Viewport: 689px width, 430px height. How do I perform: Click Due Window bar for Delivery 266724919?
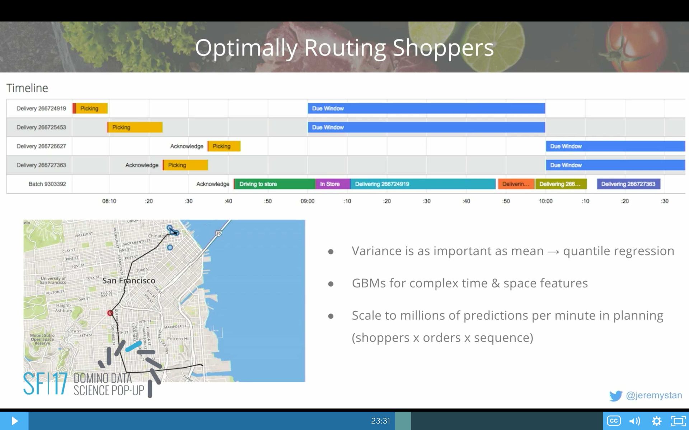click(x=426, y=108)
